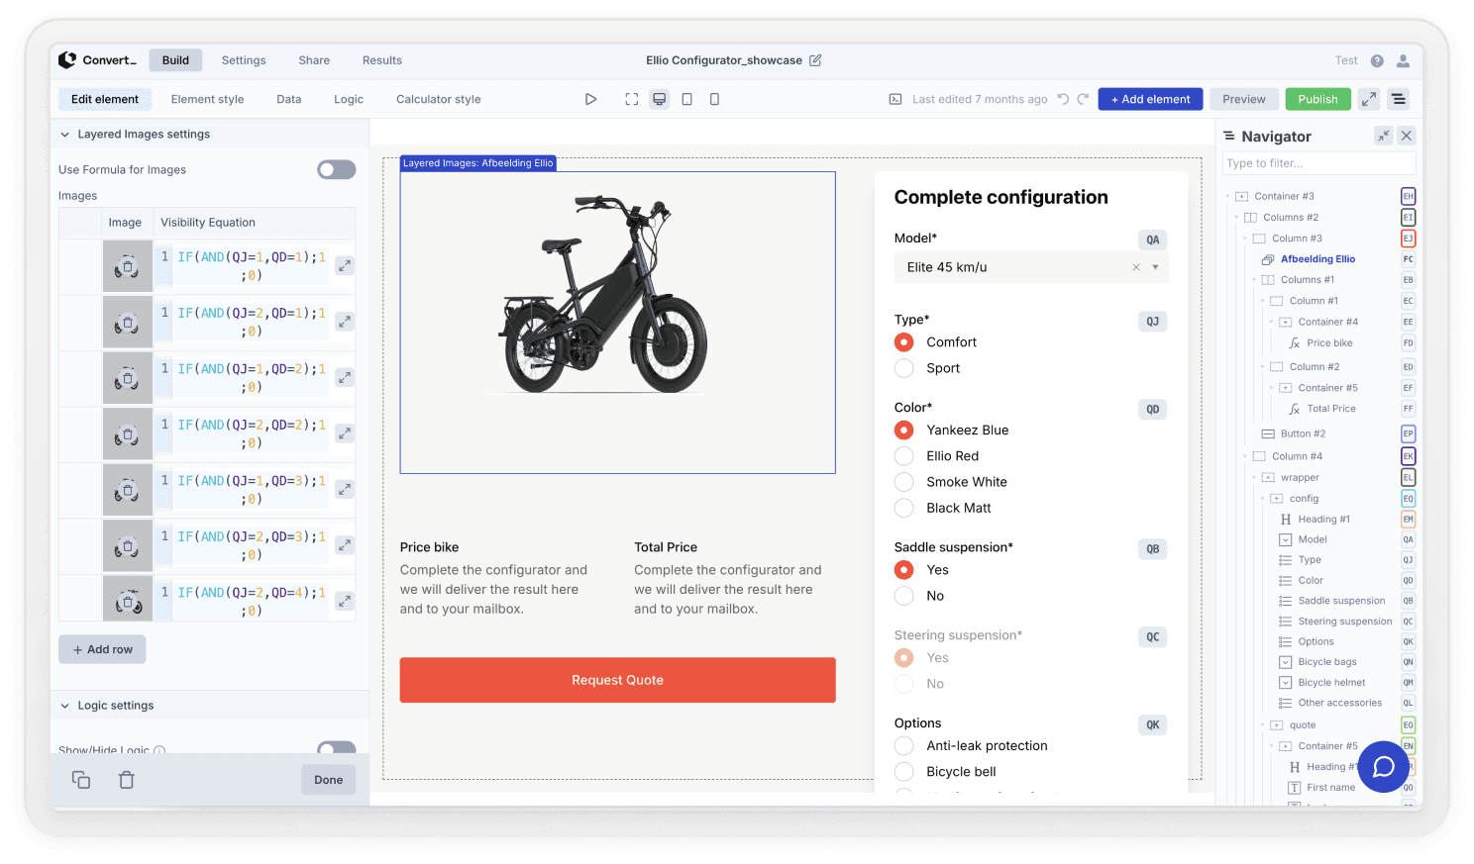Select Black Matt color option
Viewport: 1474px width, 864px height.
pos(904,508)
